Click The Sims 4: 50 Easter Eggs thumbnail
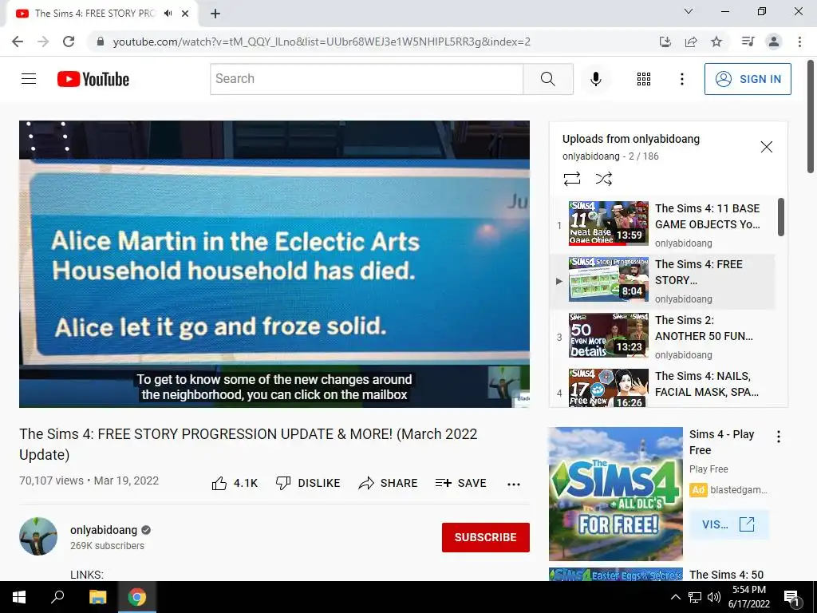Screen dimensions: 817x613 coord(615,574)
